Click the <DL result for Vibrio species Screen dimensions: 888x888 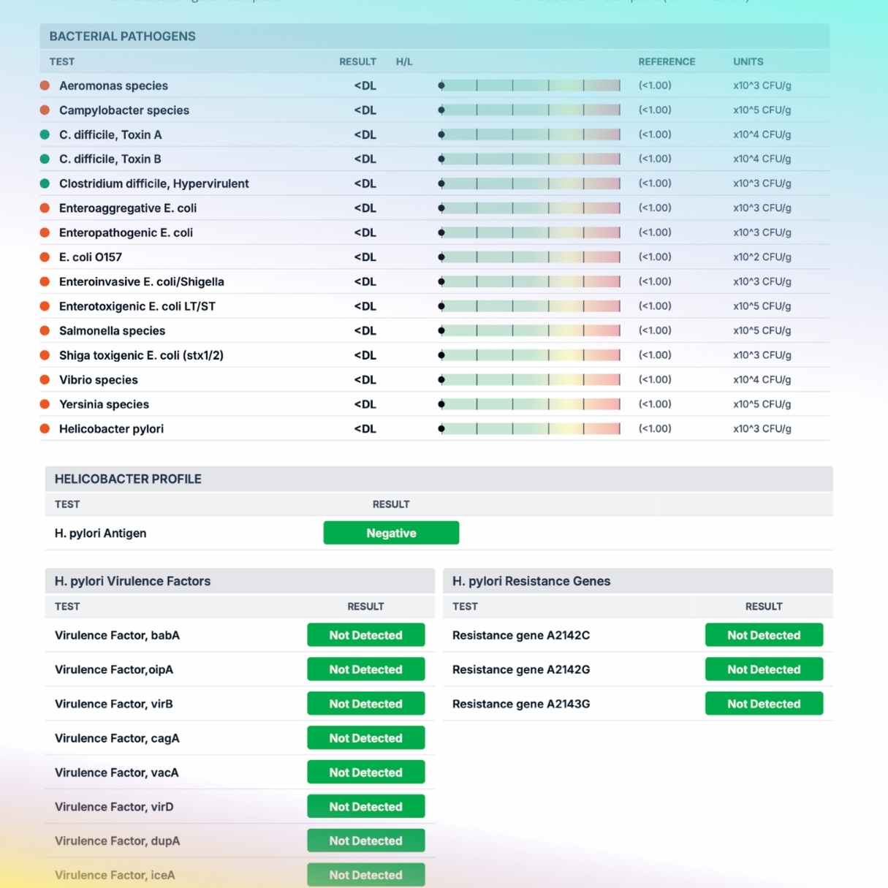coord(365,380)
